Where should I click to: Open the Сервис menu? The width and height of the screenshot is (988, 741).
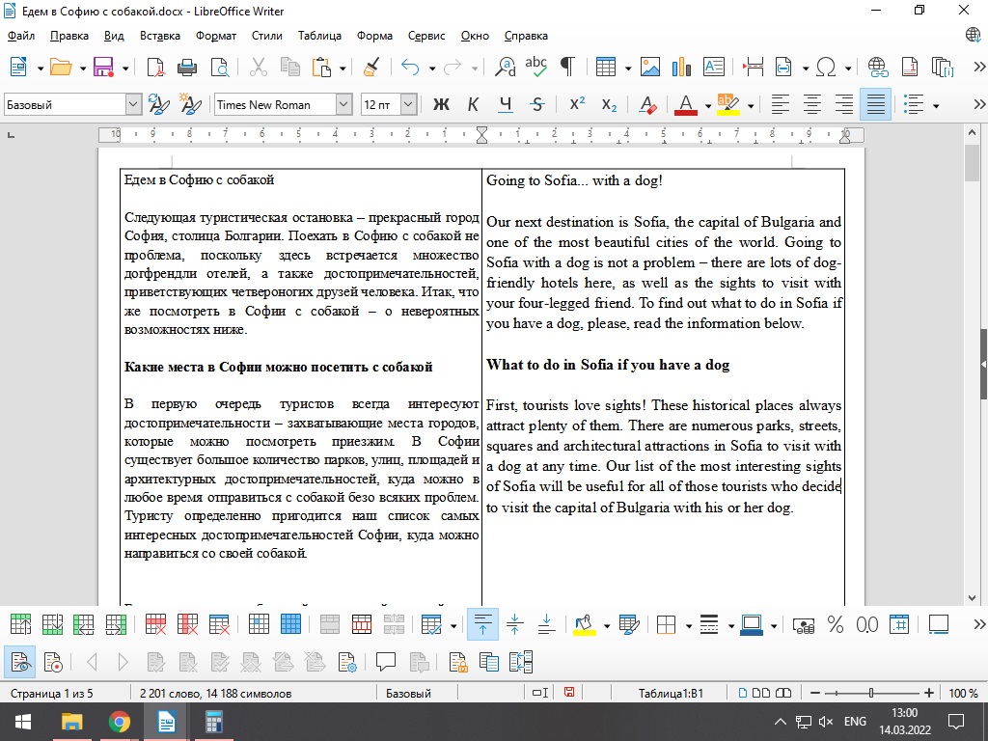(x=426, y=36)
